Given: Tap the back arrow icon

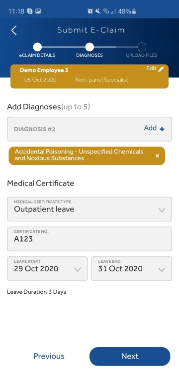Looking at the screenshot, I should pyautogui.click(x=14, y=30).
